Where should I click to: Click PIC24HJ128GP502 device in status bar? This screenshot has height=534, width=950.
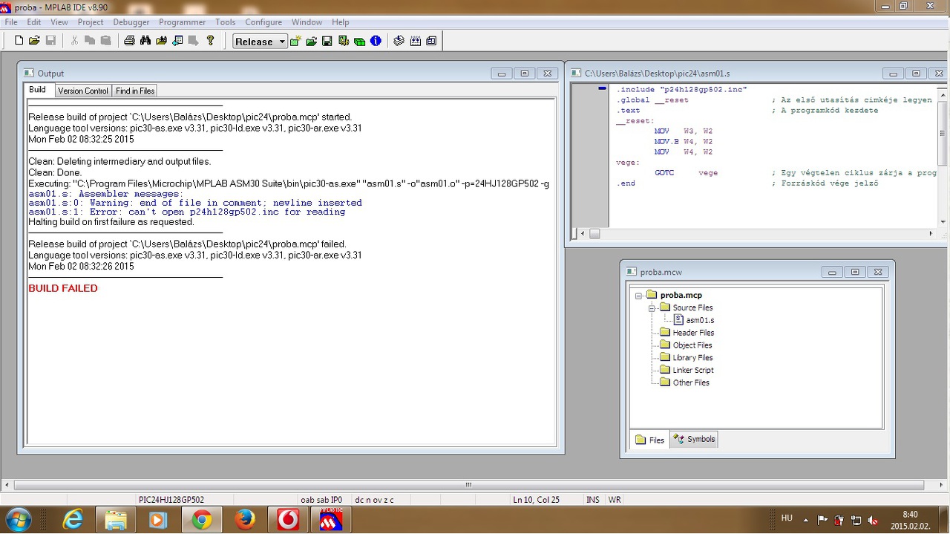171,500
